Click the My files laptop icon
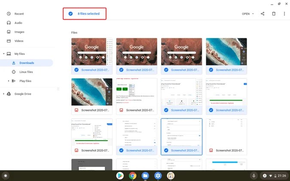 pyautogui.click(x=9, y=54)
